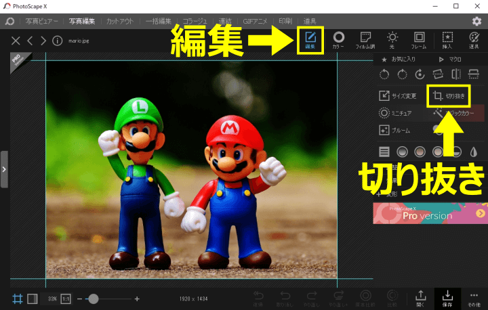The image size is (488, 310).
Task: Open the お気に入り favorites section
Action: click(399, 59)
